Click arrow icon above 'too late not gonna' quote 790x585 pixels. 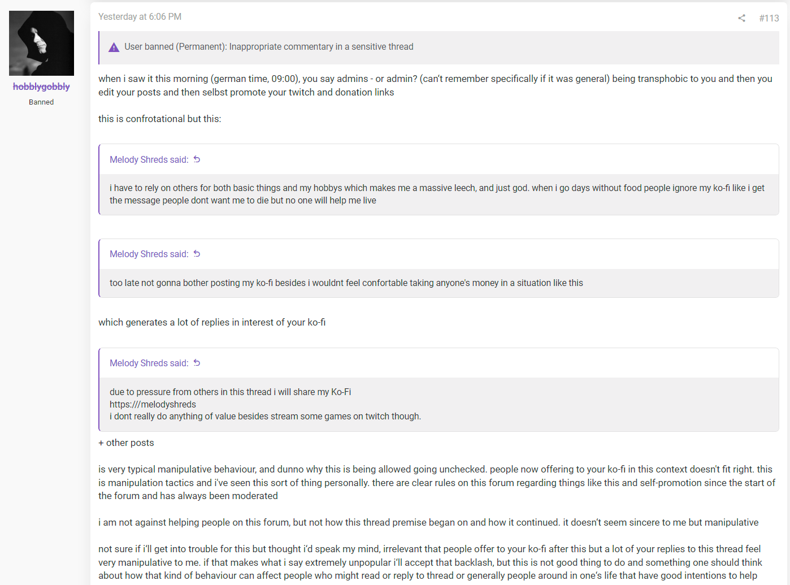point(197,254)
